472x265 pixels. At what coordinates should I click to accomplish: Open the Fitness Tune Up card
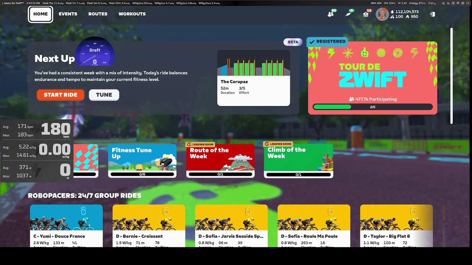point(142,161)
